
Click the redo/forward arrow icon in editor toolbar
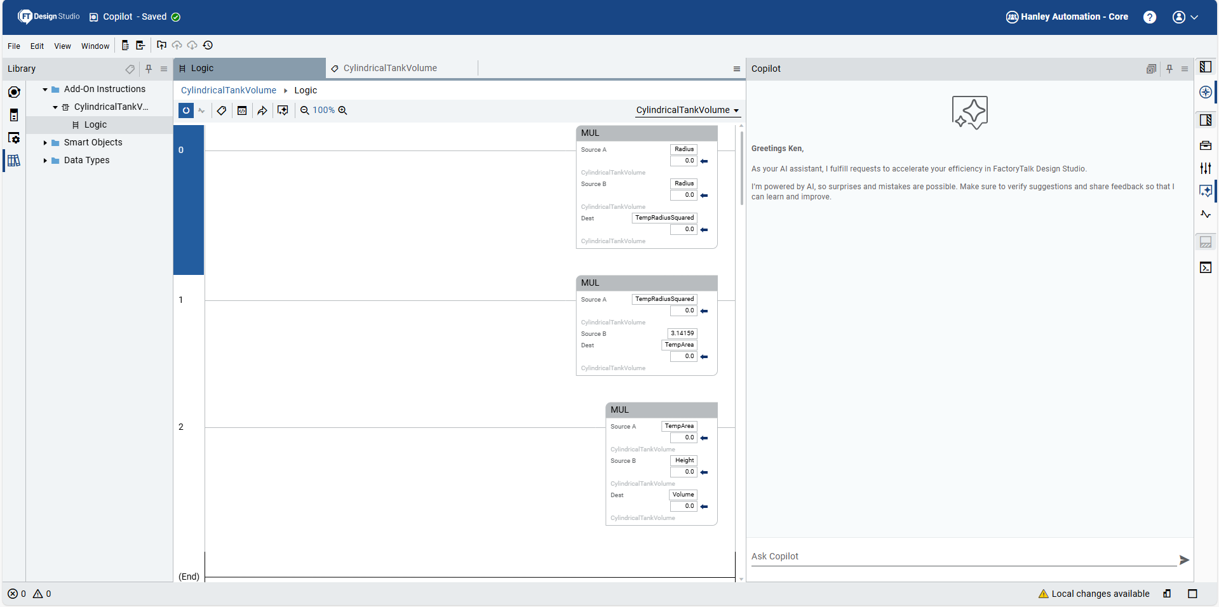point(262,110)
